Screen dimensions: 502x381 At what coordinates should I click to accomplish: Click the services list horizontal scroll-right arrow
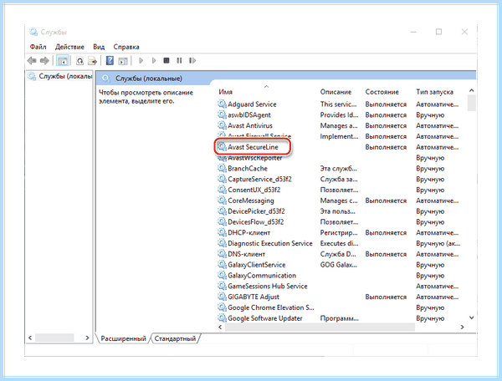coord(463,327)
